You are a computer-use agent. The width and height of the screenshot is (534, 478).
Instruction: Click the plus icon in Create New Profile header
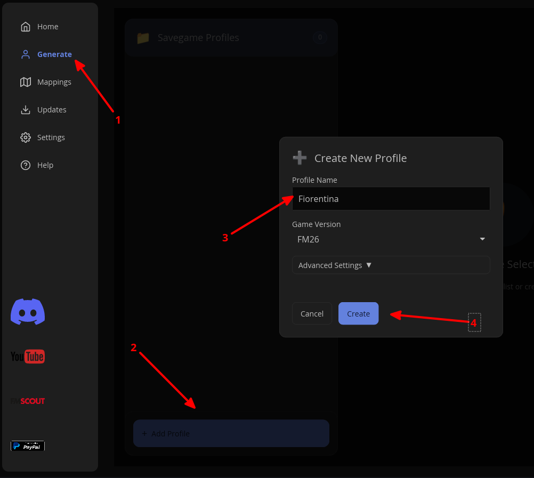click(x=300, y=157)
